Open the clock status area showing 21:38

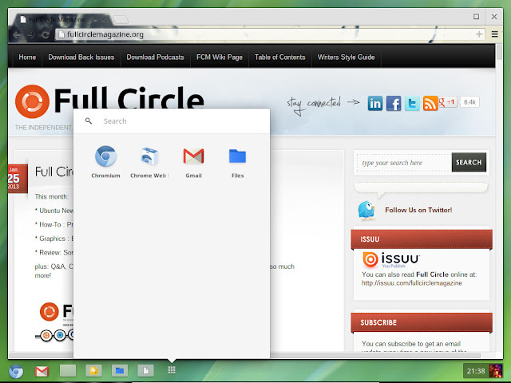(476, 371)
